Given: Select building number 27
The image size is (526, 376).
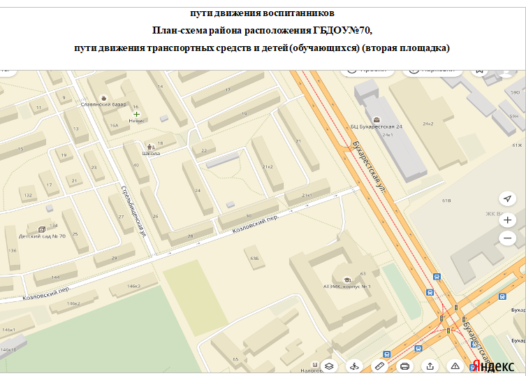Looking at the screenshot, I should pyautogui.click(x=121, y=217).
